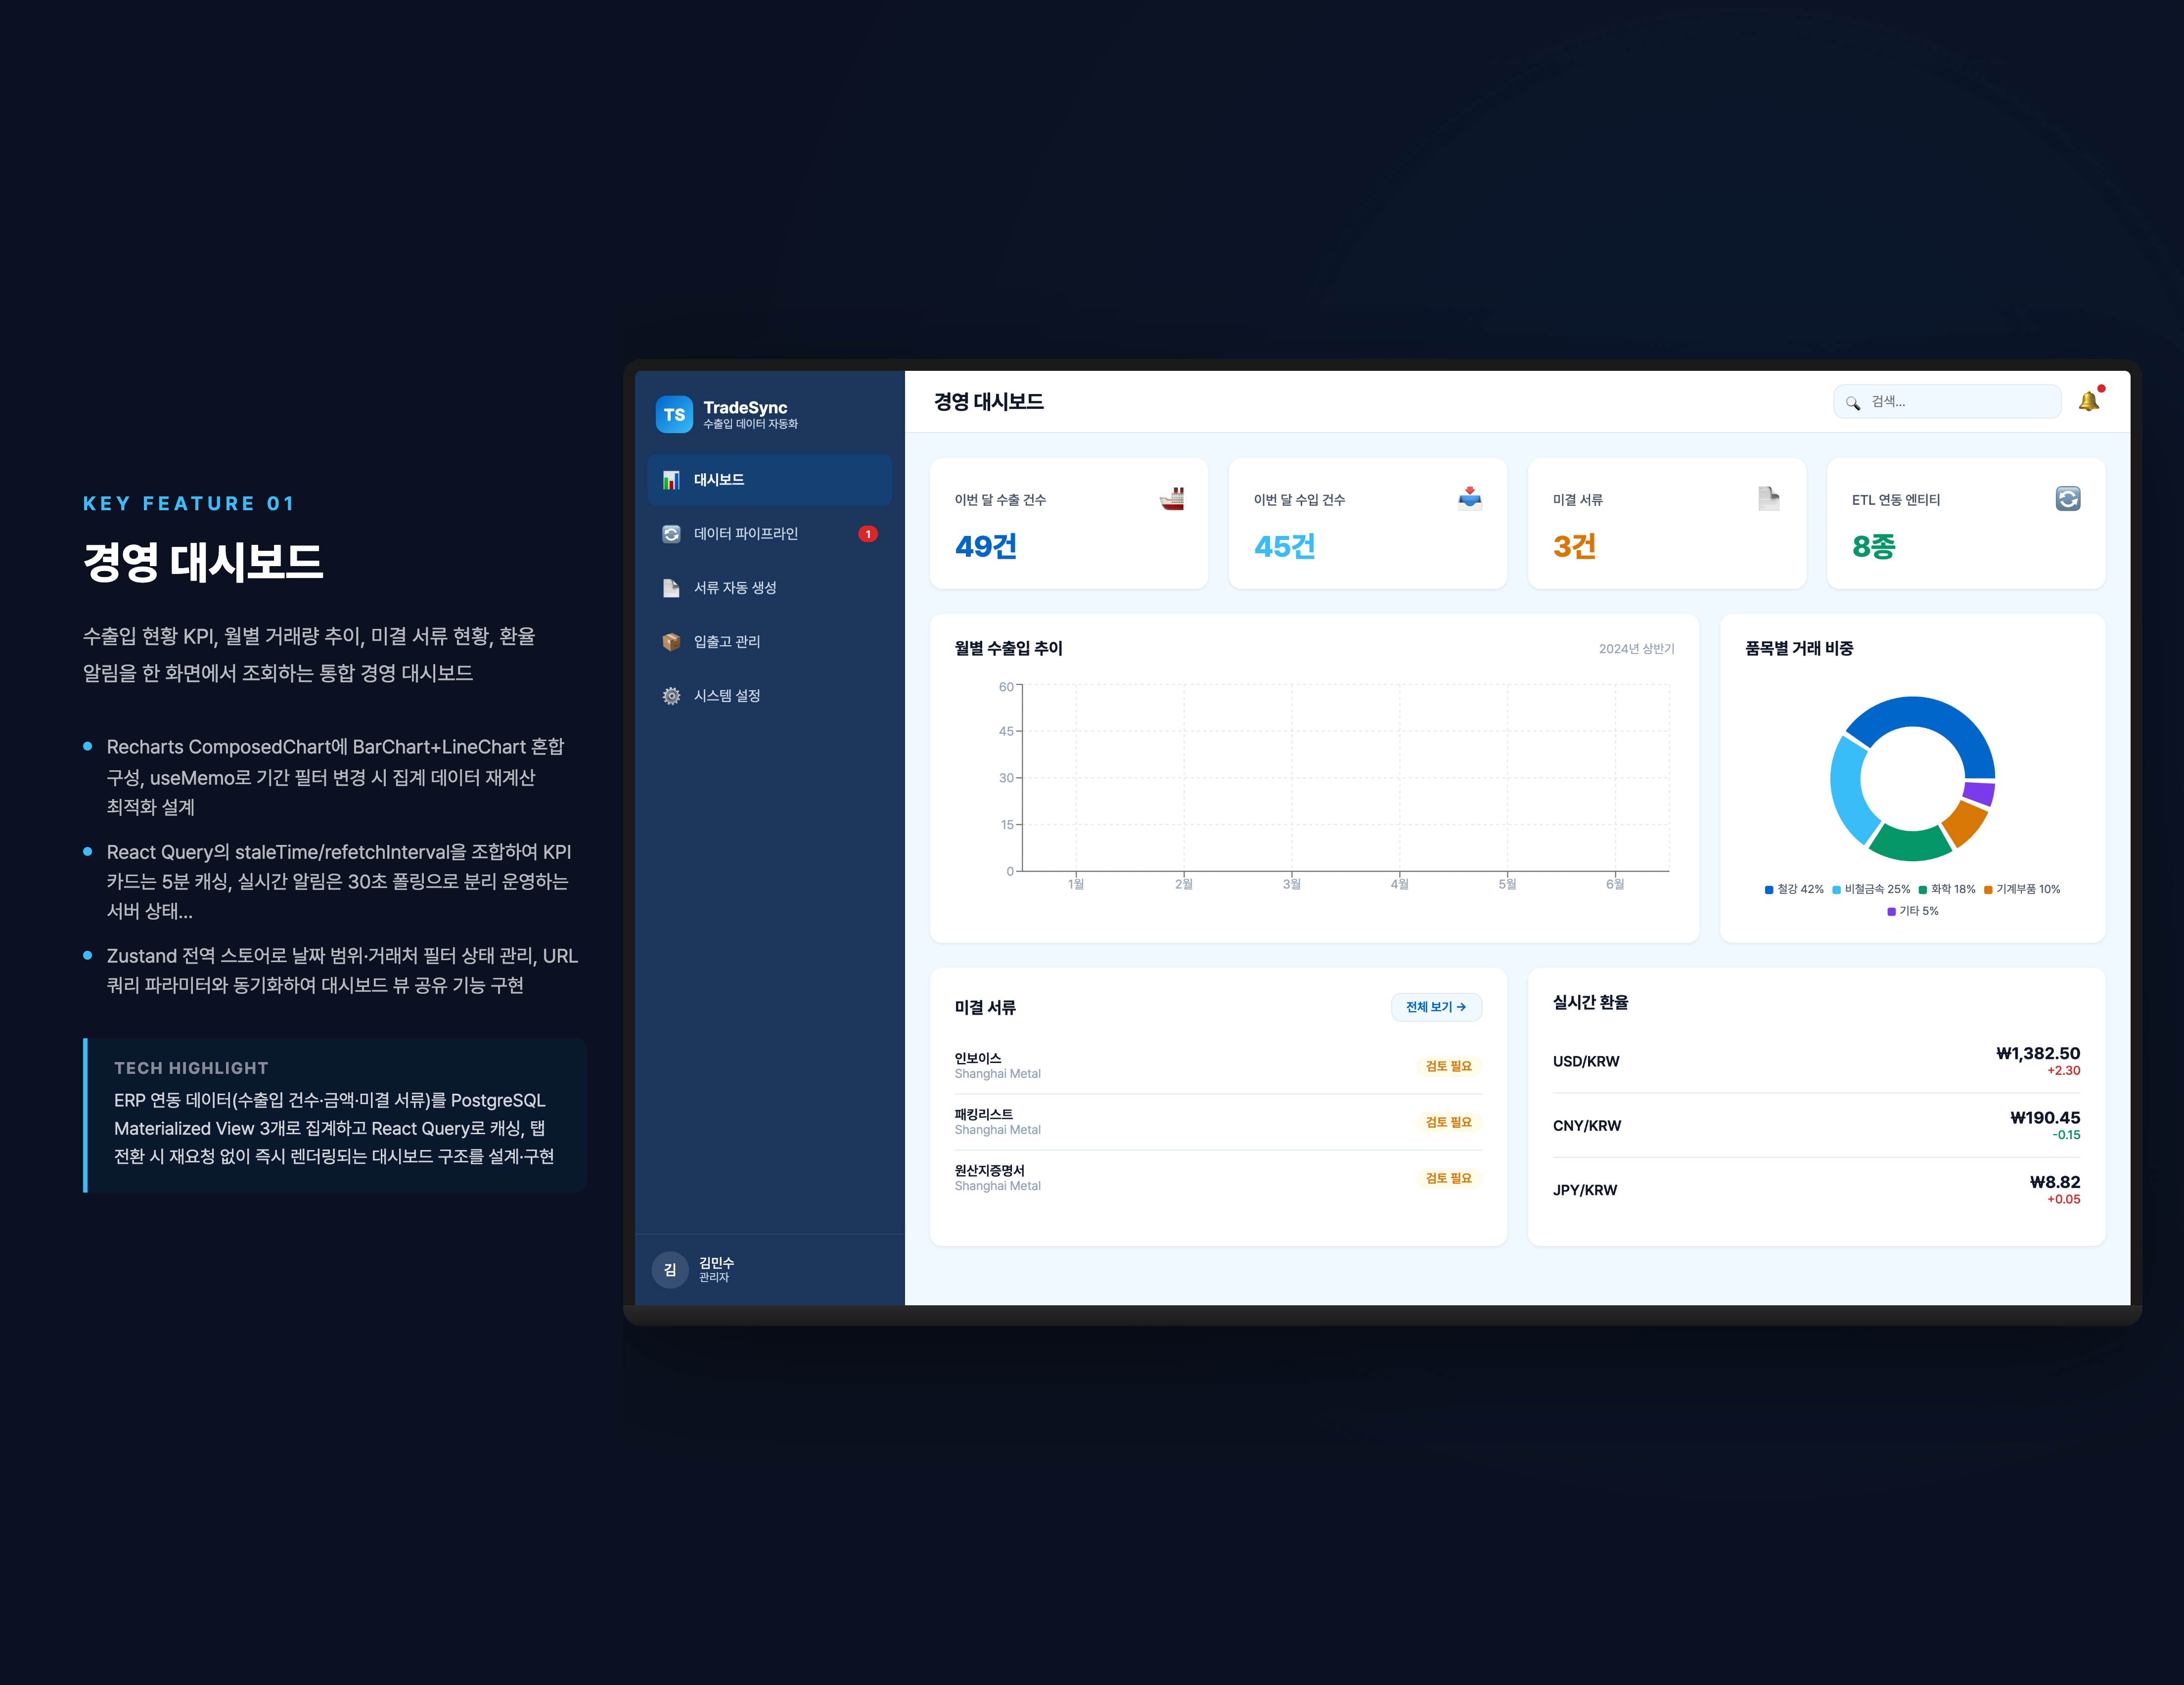Click the 철강 42% blue legend swatch
The width and height of the screenshot is (2184, 1685).
(1769, 889)
